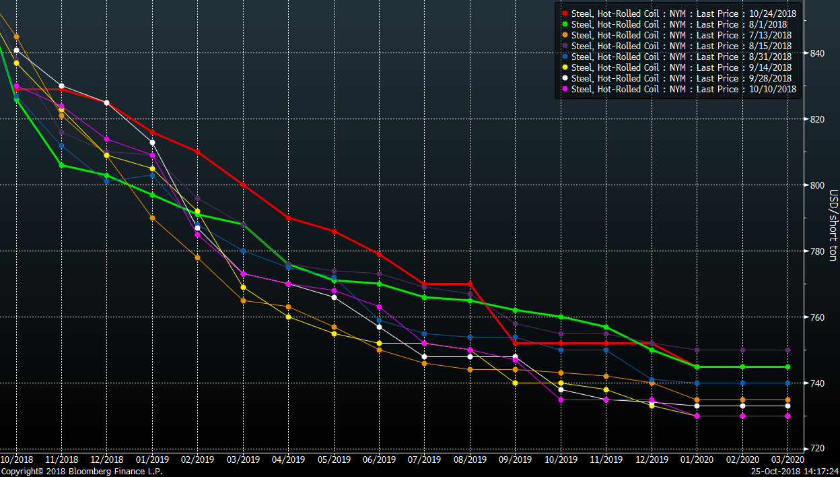The height and width of the screenshot is (477, 840).
Task: Select the purple series data point at 03/2020
Action: [788, 350]
